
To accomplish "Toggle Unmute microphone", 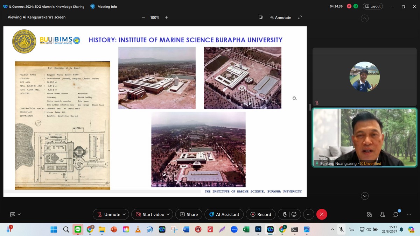I will coord(109,214).
